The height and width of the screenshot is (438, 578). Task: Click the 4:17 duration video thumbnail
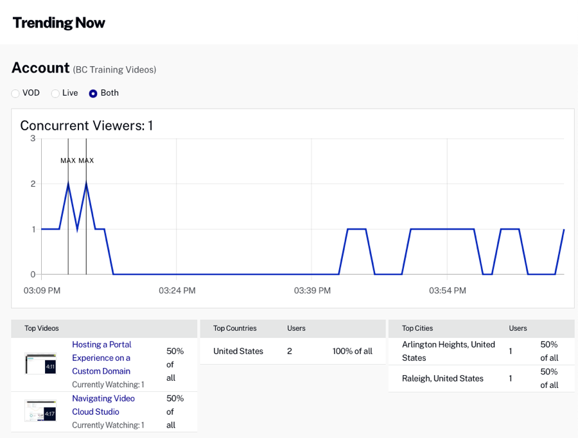pos(40,410)
